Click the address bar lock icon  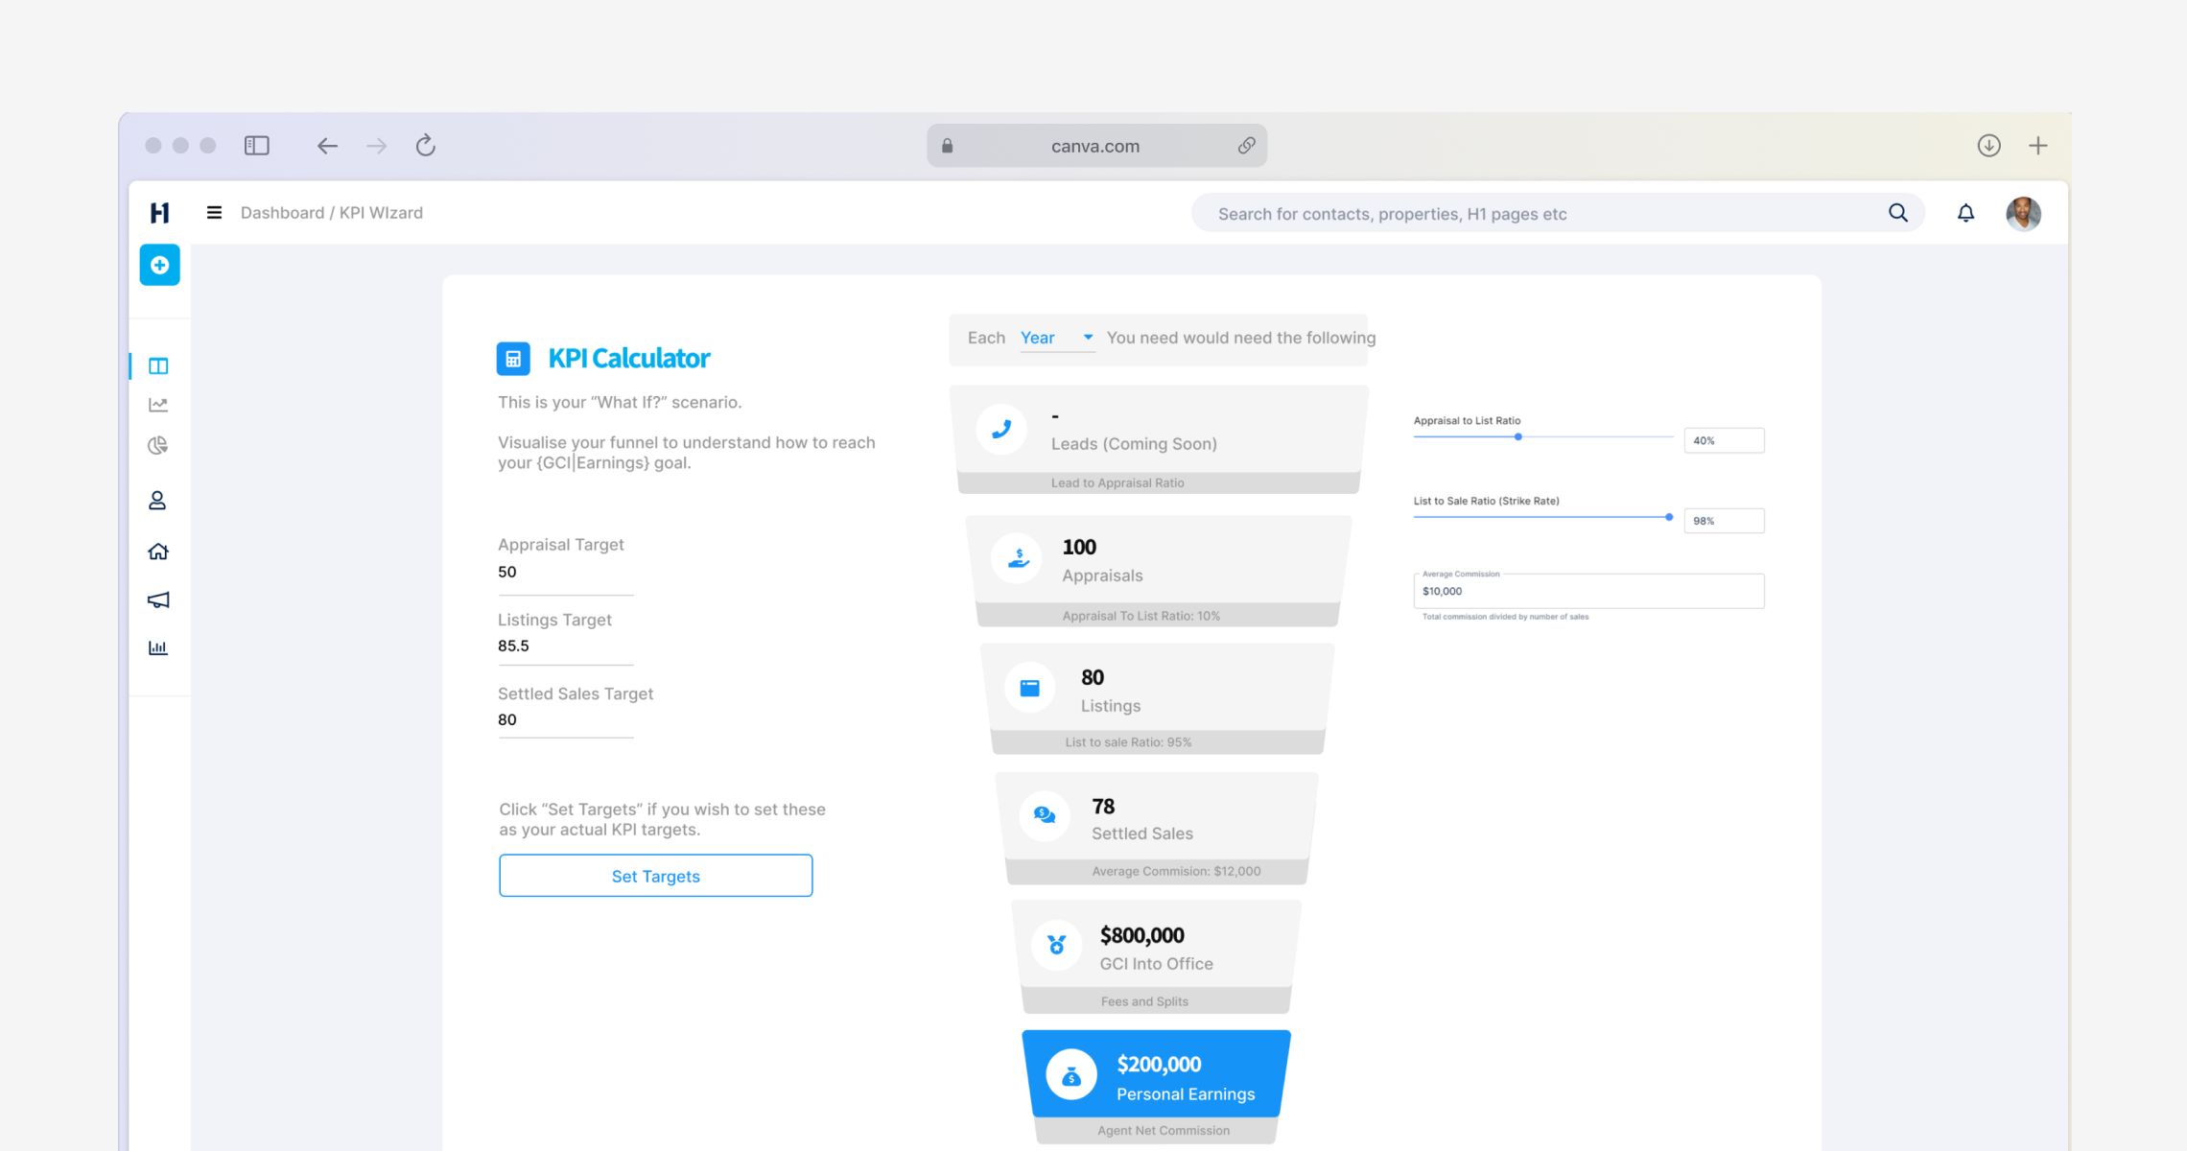947,146
